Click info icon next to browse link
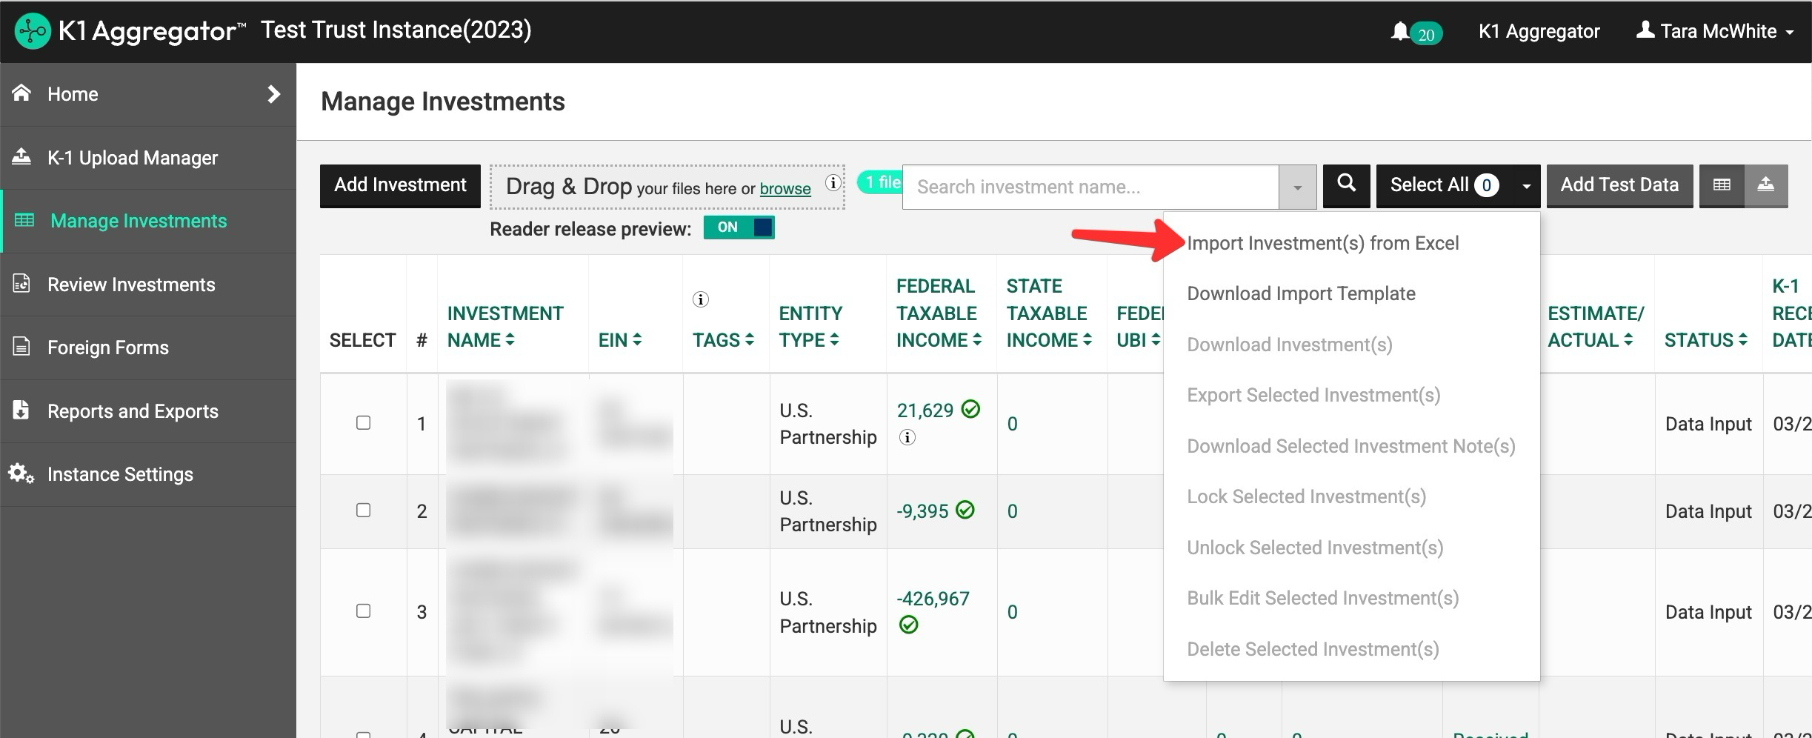 (x=833, y=183)
